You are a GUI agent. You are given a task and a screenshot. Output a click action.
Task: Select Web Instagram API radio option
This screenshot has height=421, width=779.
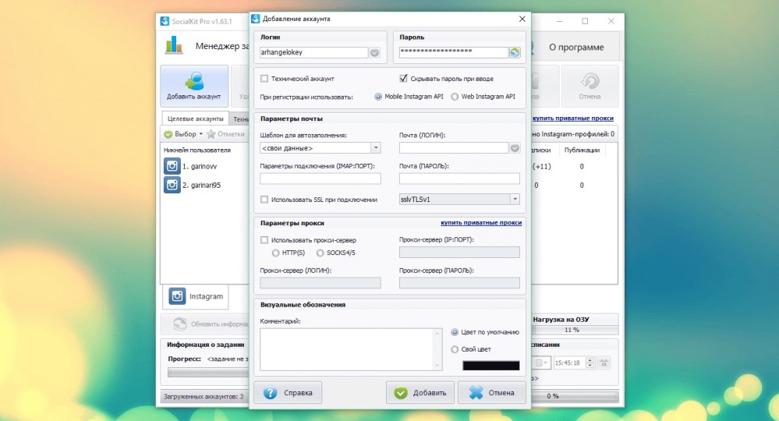455,97
